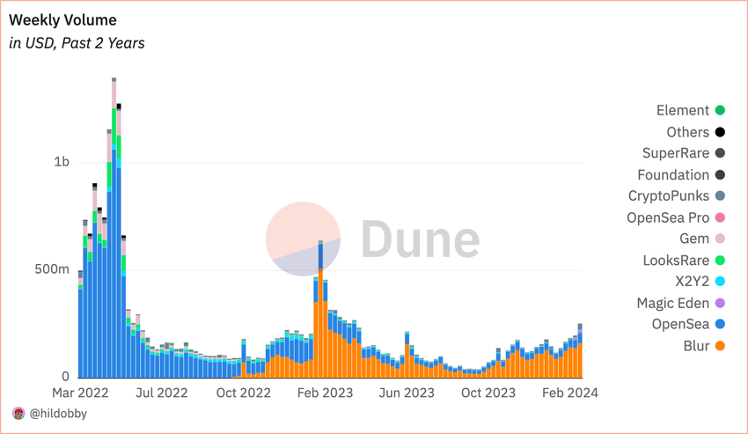
Task: Click the Weekly Volume chart title
Action: pos(62,20)
